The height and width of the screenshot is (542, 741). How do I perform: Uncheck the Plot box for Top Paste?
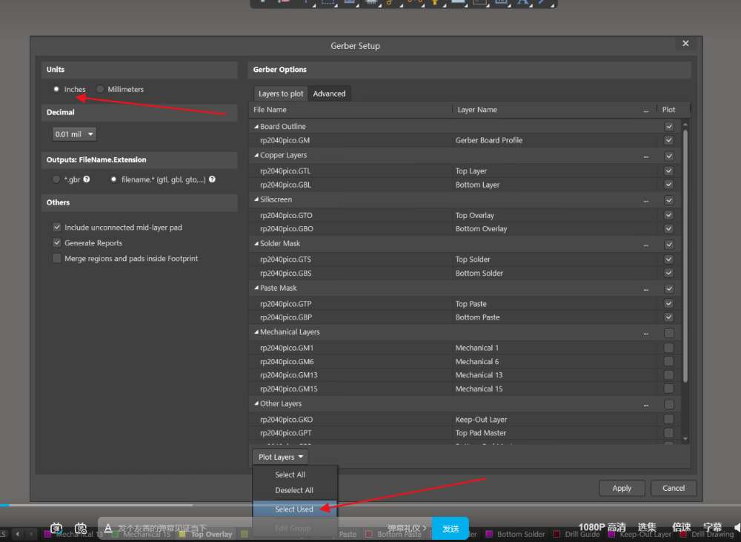[668, 303]
